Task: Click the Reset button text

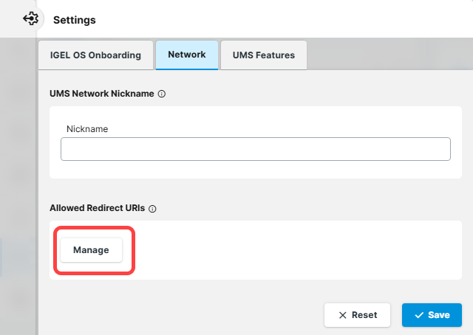Action: pyautogui.click(x=364, y=315)
